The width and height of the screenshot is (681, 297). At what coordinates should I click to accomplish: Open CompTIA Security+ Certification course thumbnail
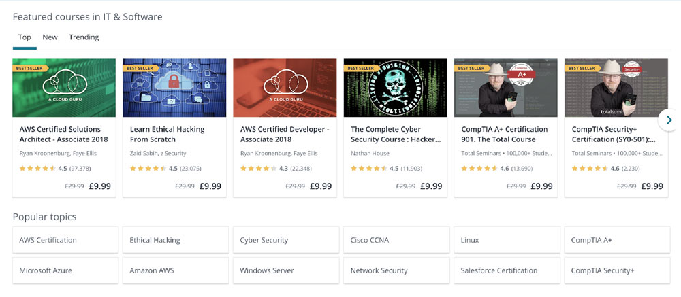[616, 88]
